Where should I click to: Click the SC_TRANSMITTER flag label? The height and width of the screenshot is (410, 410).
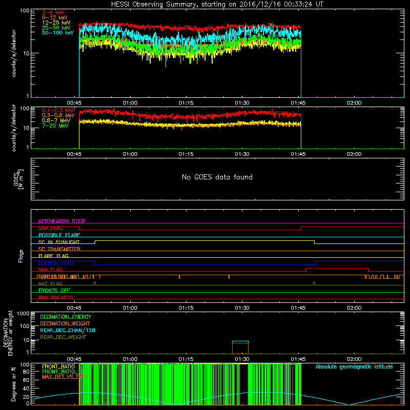pyautogui.click(x=59, y=249)
